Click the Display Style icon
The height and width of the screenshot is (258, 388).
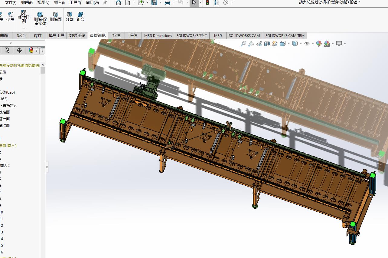tap(295, 44)
